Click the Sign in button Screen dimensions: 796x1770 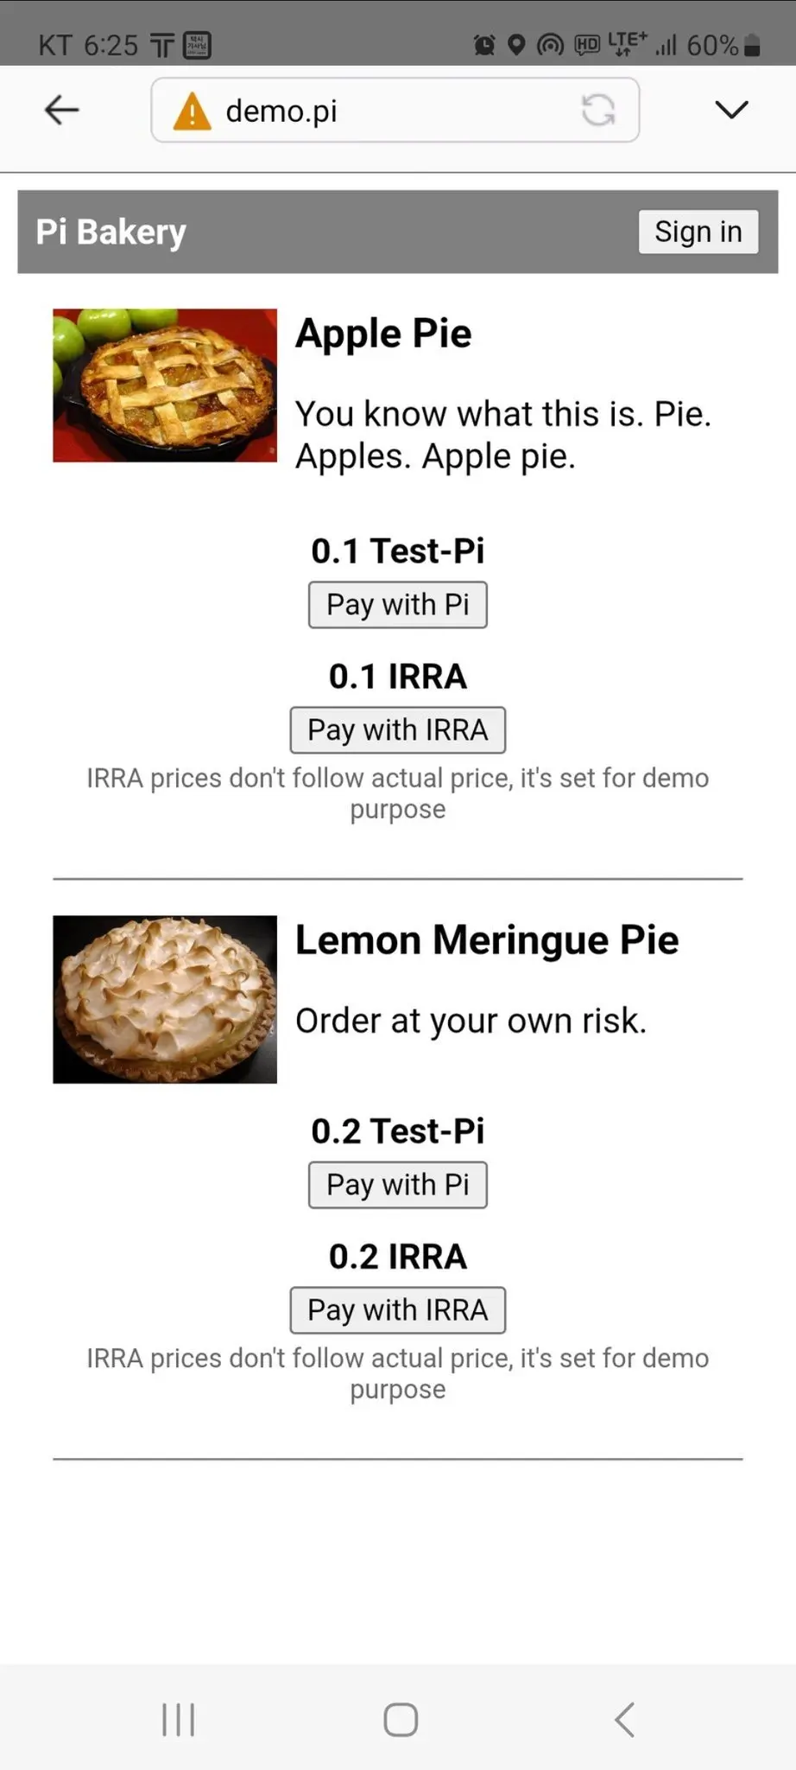[698, 232]
